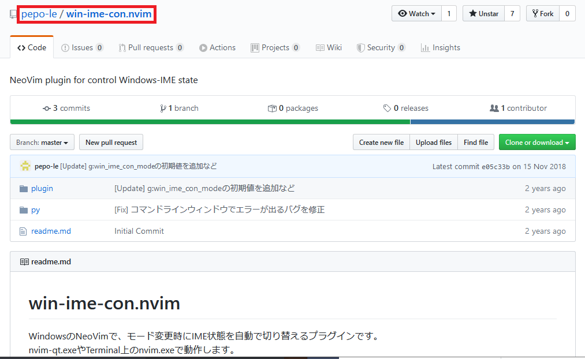Click the Upload files button
Image resolution: width=585 pixels, height=359 pixels.
(434, 142)
